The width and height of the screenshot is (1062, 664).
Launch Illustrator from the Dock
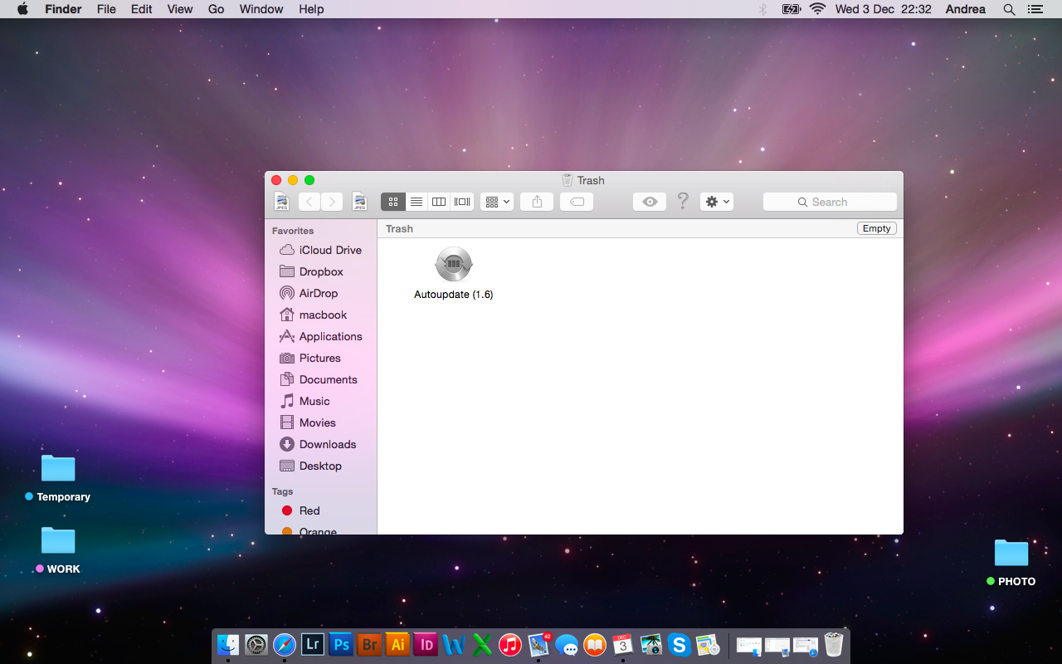pos(397,644)
